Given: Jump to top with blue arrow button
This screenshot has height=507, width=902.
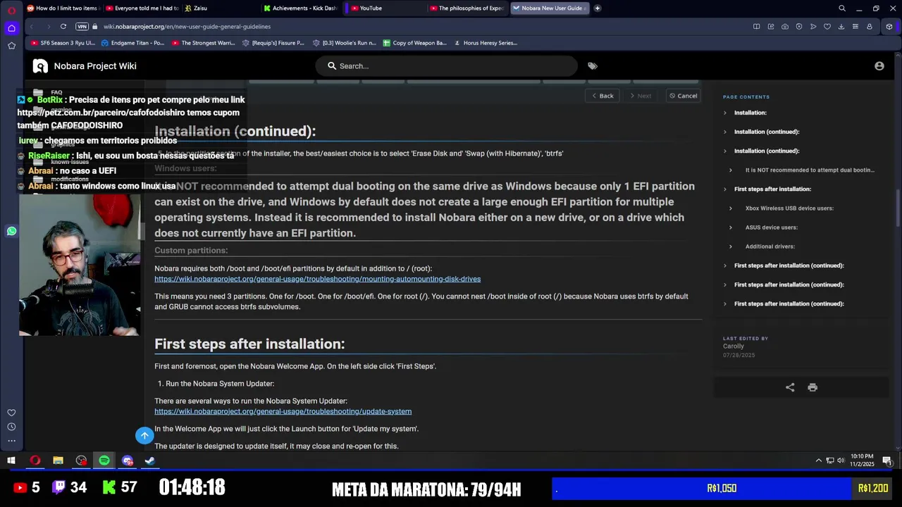Looking at the screenshot, I should [x=144, y=435].
